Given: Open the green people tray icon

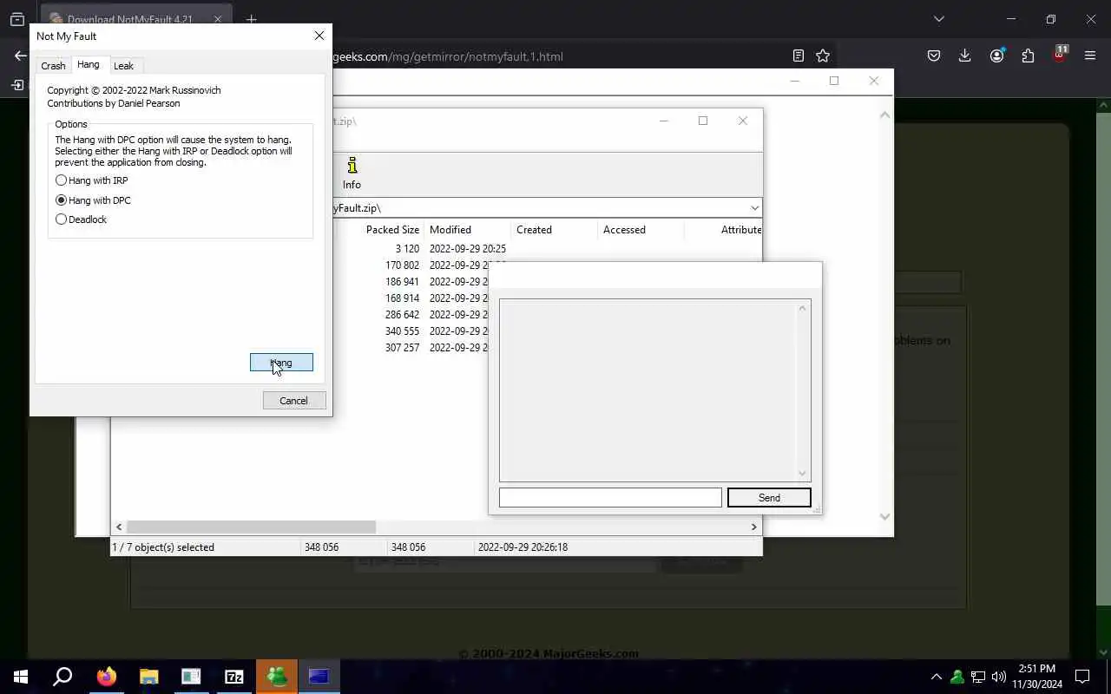Looking at the screenshot, I should 957,677.
